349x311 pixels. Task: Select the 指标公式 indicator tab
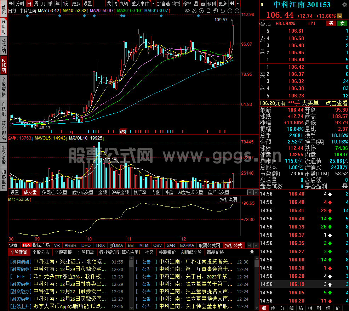click(x=234, y=245)
